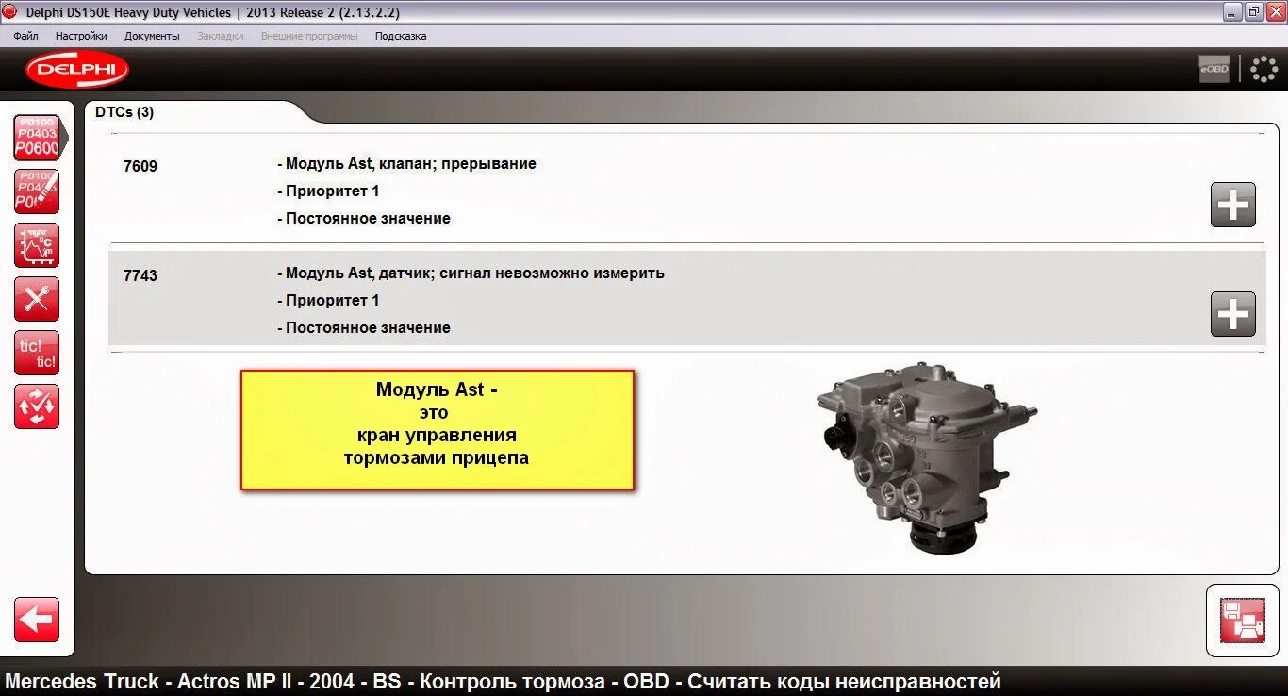Open the Закладки menu
The width and height of the screenshot is (1288, 696).
click(221, 36)
